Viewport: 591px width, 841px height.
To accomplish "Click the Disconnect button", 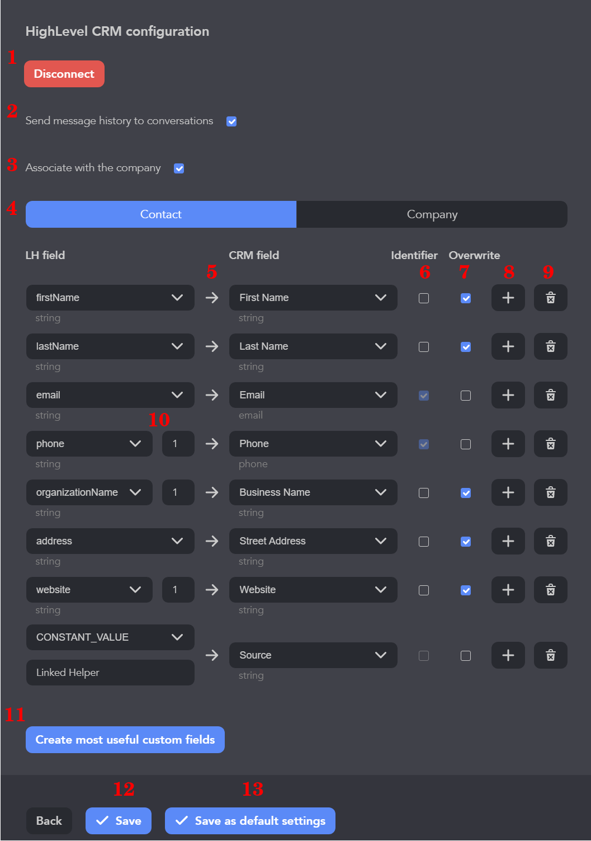I will point(64,74).
